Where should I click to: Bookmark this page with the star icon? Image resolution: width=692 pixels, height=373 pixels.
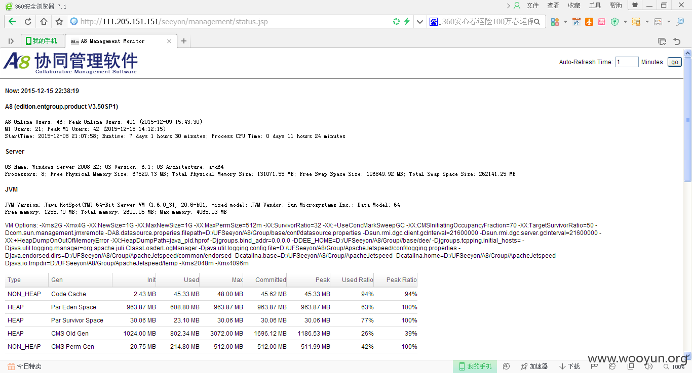pos(59,22)
